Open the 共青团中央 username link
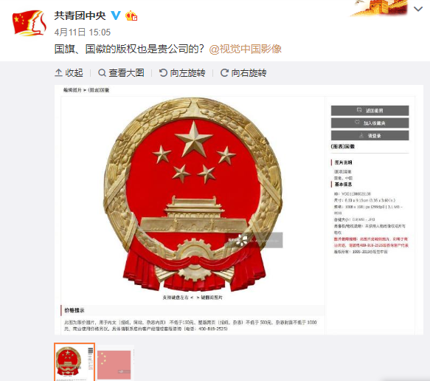Image resolution: width=430 pixels, height=381 pixels. 80,16
